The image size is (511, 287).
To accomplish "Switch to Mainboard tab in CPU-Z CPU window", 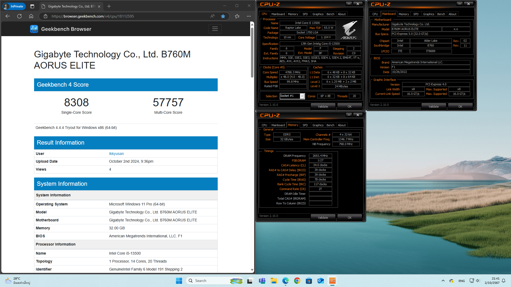I will point(278,14).
